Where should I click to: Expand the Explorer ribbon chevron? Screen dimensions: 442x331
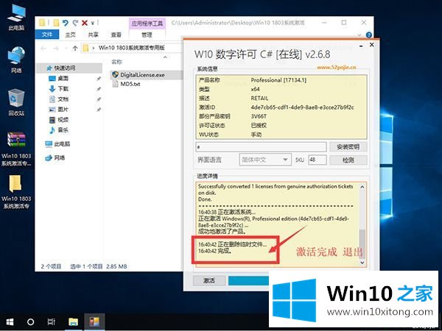click(359, 35)
